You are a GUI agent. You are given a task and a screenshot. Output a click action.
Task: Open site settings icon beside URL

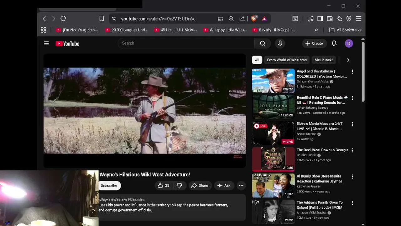[114, 19]
